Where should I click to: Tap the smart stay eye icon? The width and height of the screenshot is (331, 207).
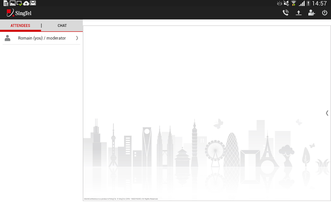(x=280, y=3)
